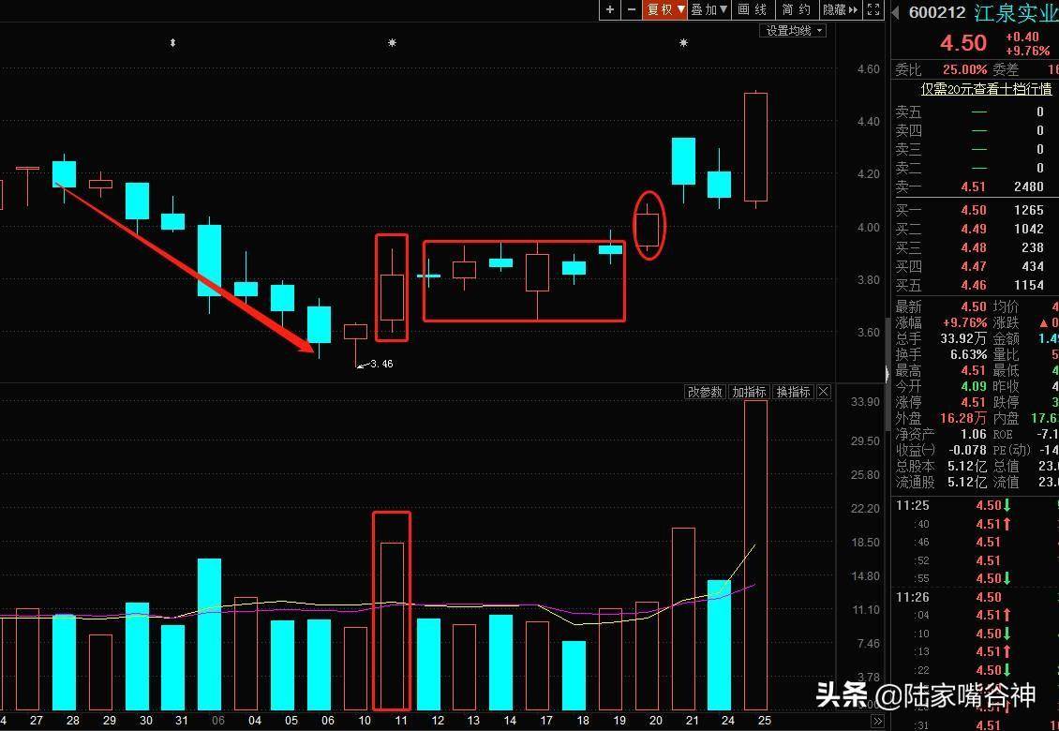Click 加指标 add indicator button
The width and height of the screenshot is (1059, 731).
749,392
